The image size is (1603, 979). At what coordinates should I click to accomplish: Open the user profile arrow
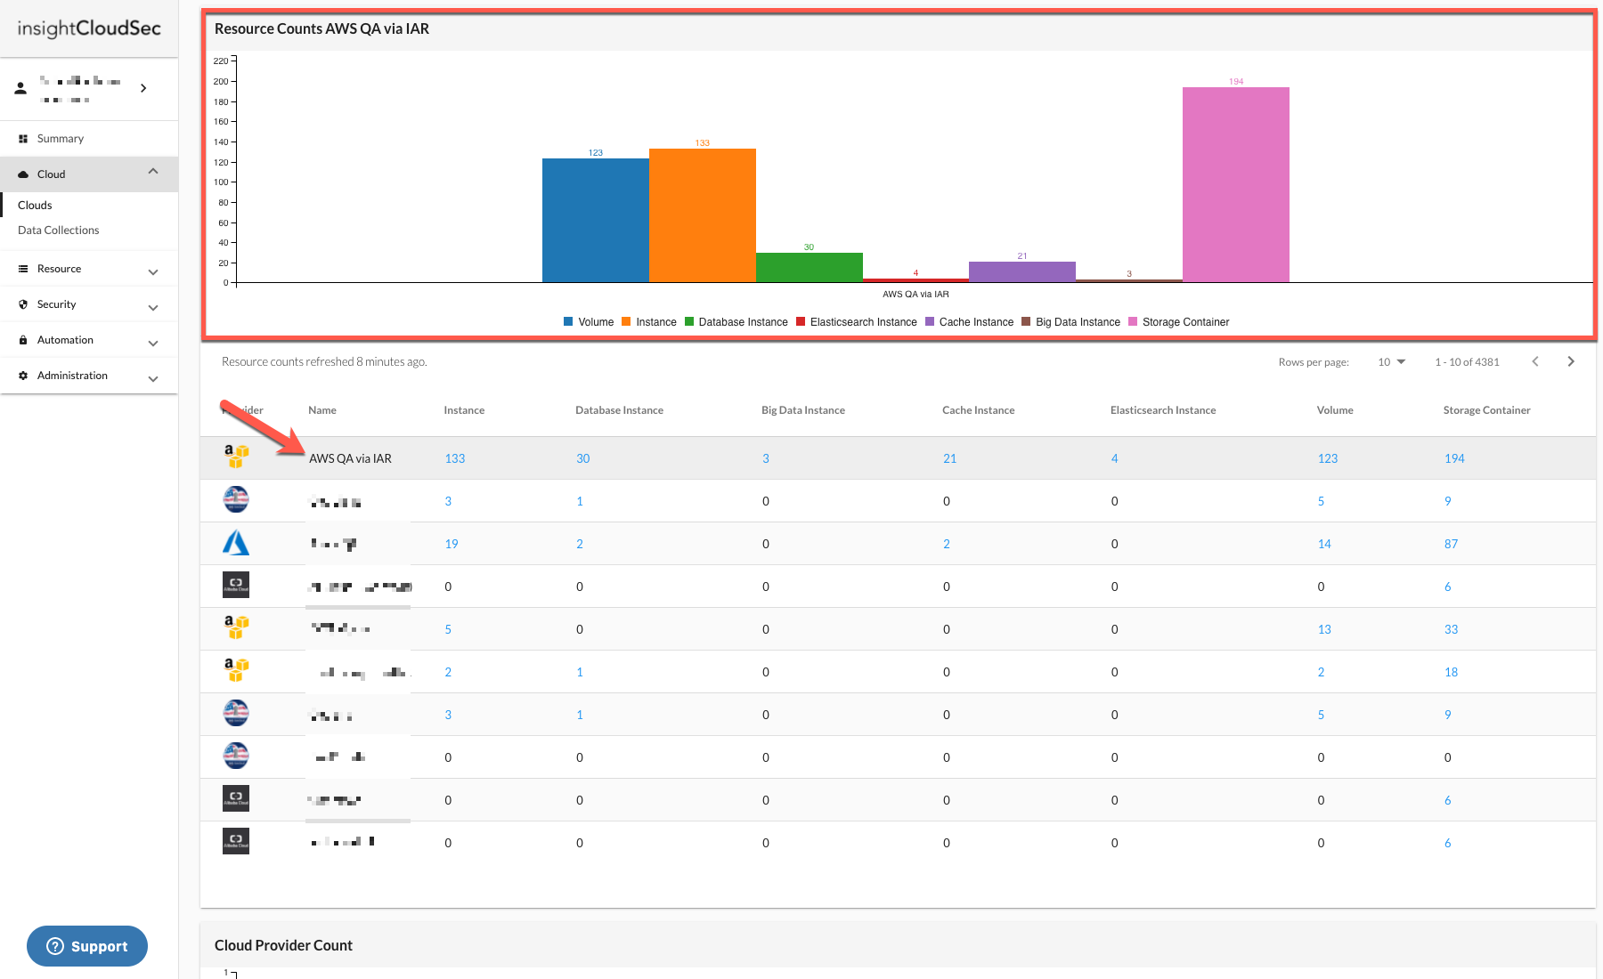click(143, 88)
